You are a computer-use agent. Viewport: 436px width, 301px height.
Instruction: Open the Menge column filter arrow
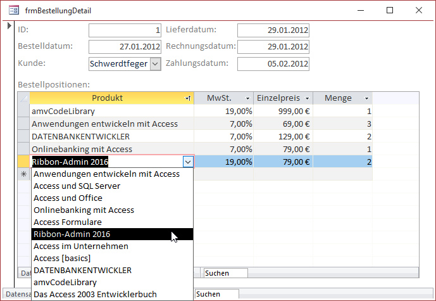(366, 98)
